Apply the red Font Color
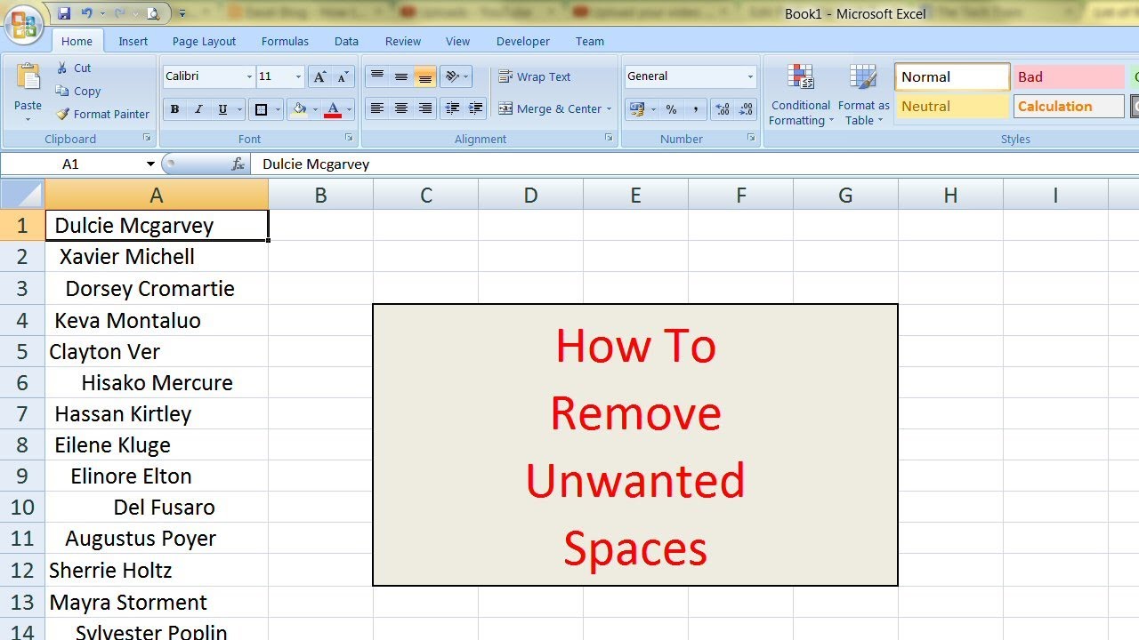Viewport: 1139px width, 640px height. (333, 109)
